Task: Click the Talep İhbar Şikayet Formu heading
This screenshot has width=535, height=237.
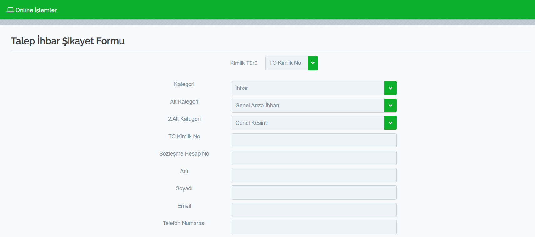Action: tap(68, 41)
